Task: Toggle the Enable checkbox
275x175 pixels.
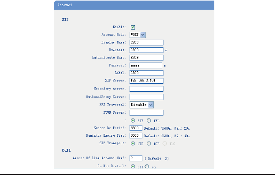Action: pyautogui.click(x=133, y=27)
